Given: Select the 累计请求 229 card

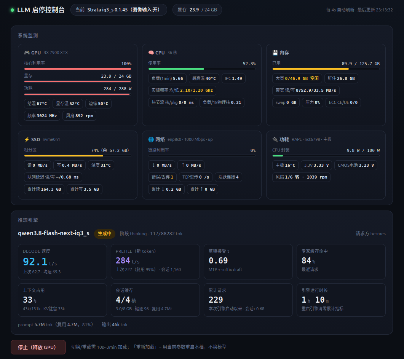Looking at the screenshot, I should 248,300.
